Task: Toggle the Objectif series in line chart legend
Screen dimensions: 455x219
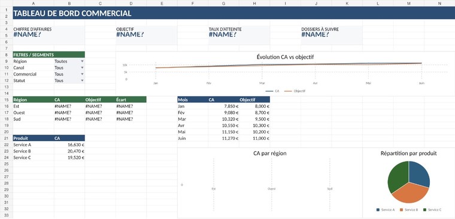Action: (295, 91)
